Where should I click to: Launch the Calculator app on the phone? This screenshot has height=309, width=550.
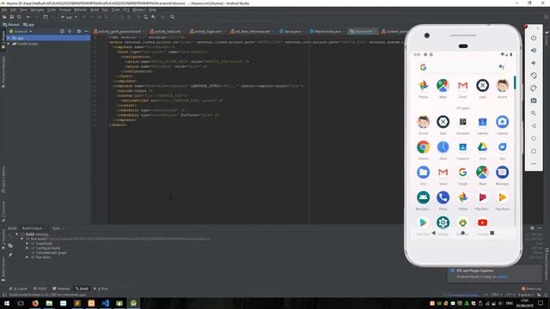click(x=462, y=122)
